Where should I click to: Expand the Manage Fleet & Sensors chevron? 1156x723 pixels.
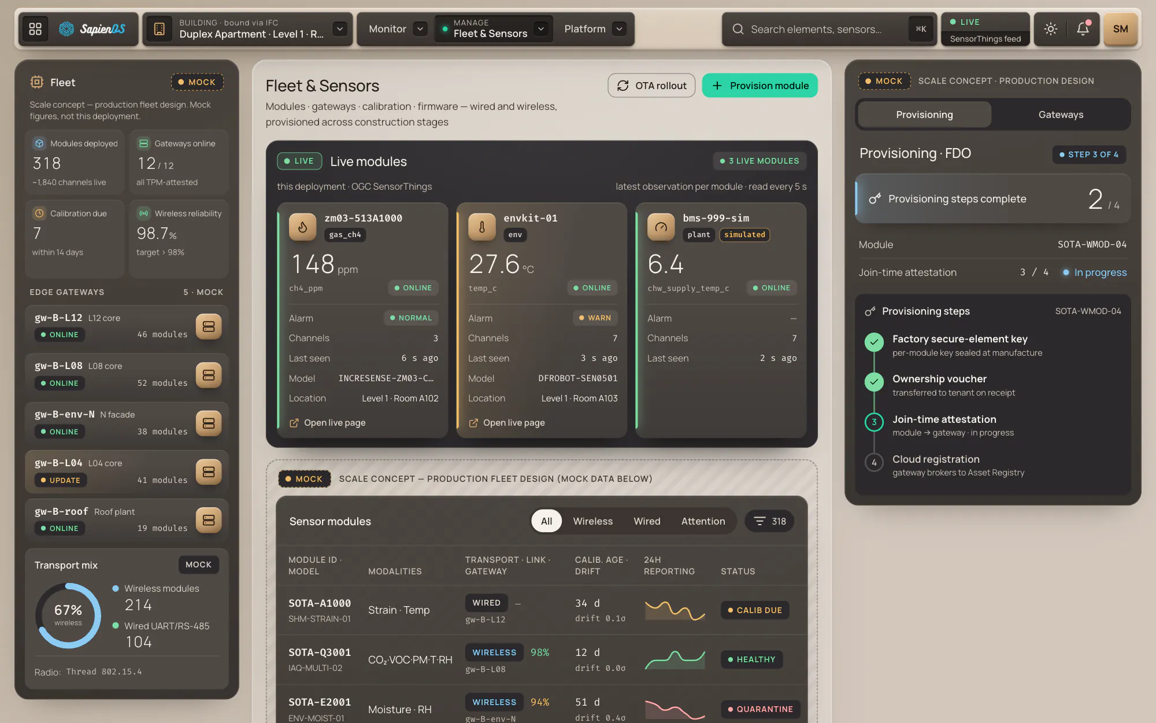pyautogui.click(x=541, y=29)
